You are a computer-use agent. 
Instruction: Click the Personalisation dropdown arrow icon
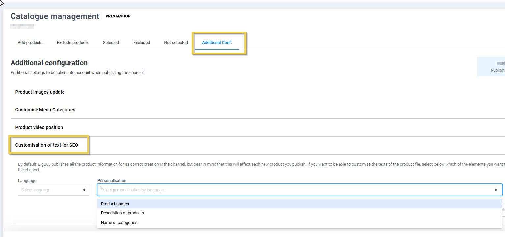(495, 190)
